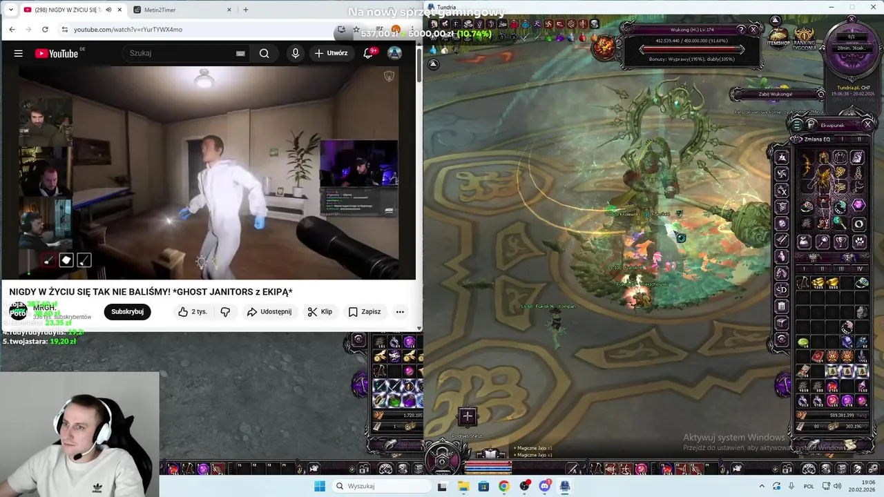Collapse the top game buff bar arrow
The height and width of the screenshot is (497, 884).
click(433, 64)
